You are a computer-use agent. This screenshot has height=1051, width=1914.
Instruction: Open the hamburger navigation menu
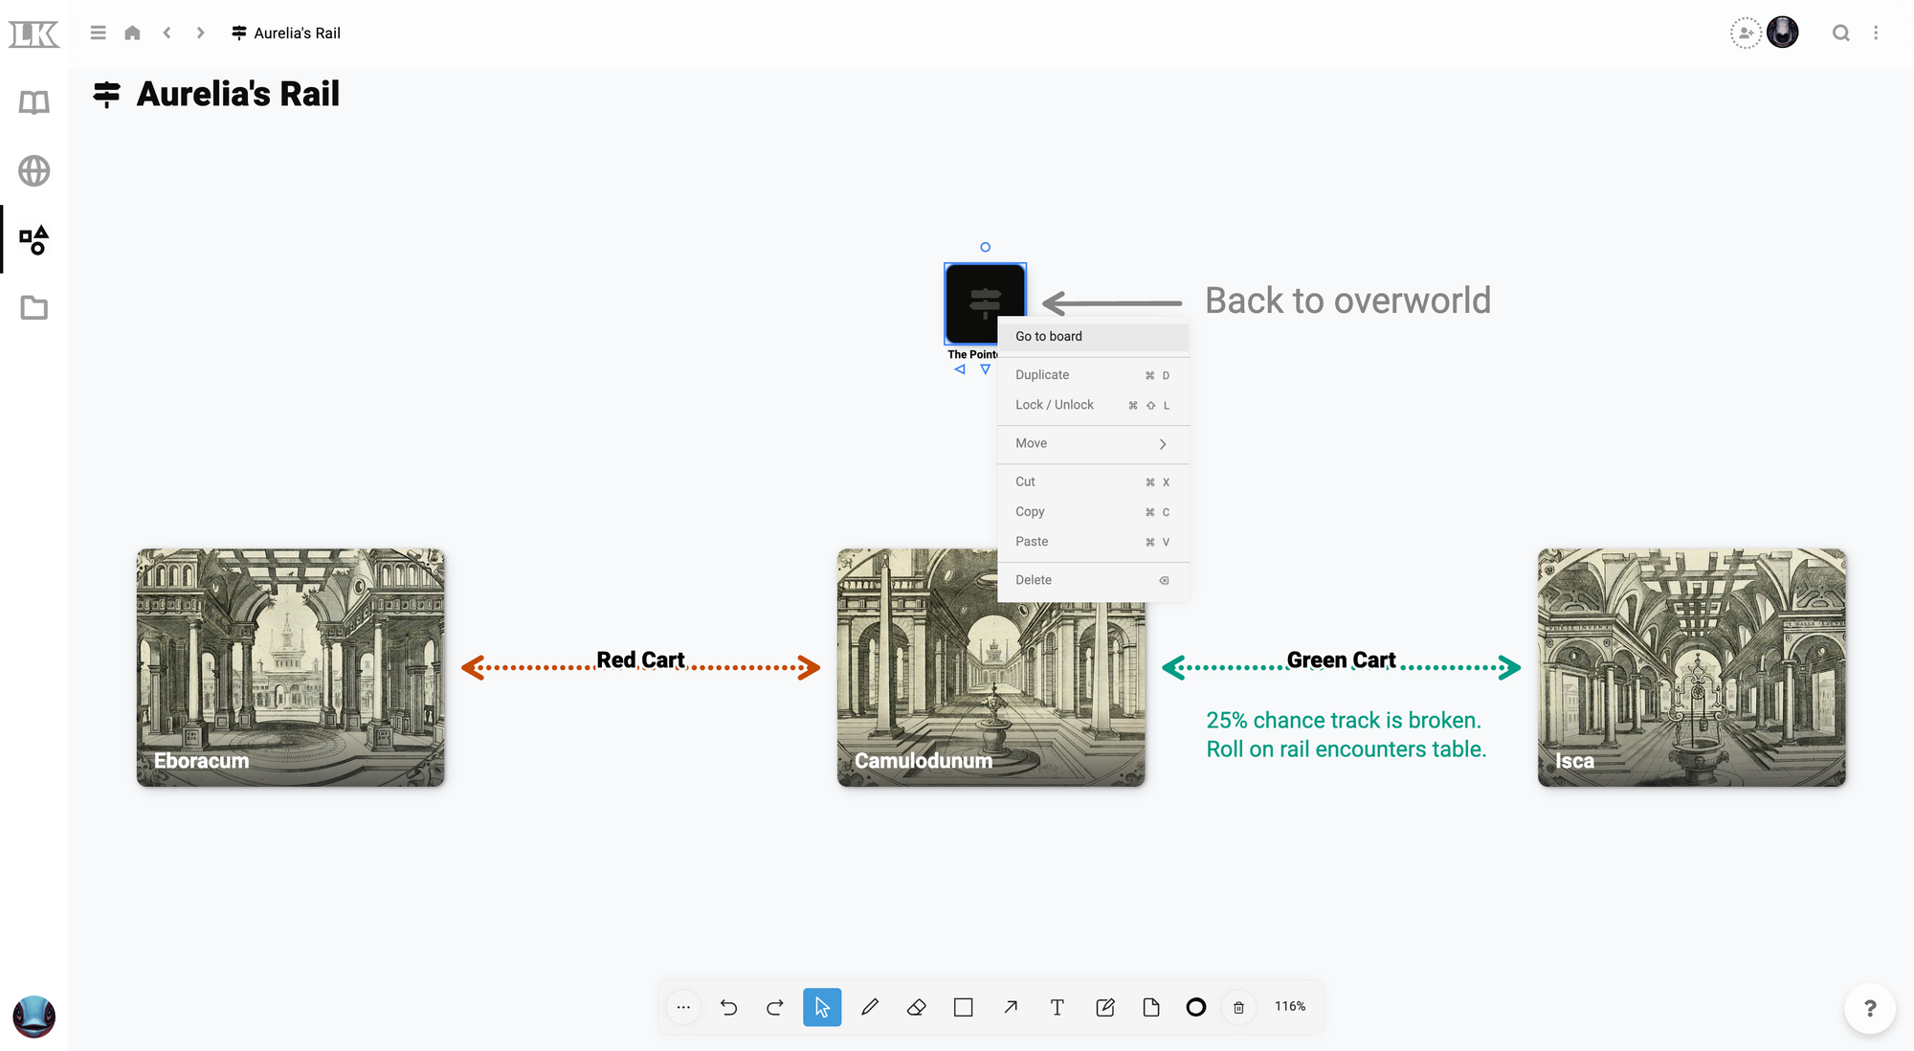tap(98, 32)
